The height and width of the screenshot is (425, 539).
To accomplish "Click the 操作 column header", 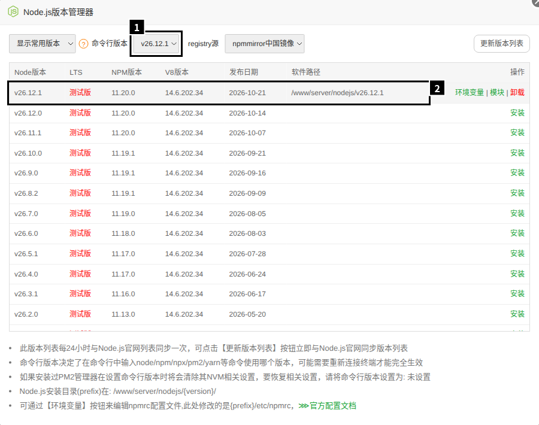I will [x=517, y=72].
